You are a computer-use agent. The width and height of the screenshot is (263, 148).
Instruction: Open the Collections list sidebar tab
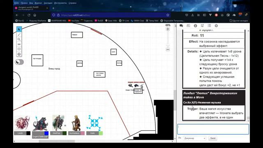pyautogui.click(x=209, y=25)
